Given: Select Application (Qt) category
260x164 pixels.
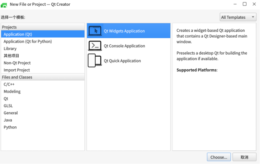Looking at the screenshot, I should pos(43,34).
